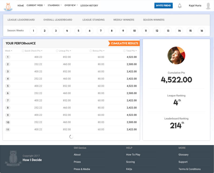Click the info icon beside Quick Check Pts
This screenshot has height=173, width=214.
[x=23, y=51]
